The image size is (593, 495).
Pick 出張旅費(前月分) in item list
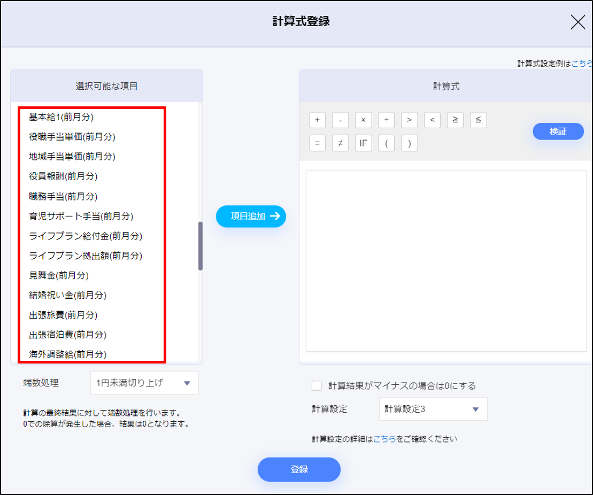pyautogui.click(x=63, y=315)
